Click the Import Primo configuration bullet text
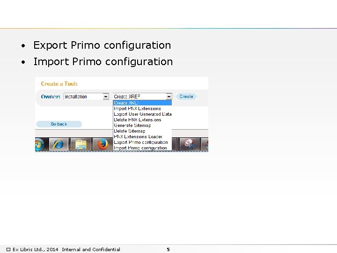337x253 pixels. pos(103,62)
